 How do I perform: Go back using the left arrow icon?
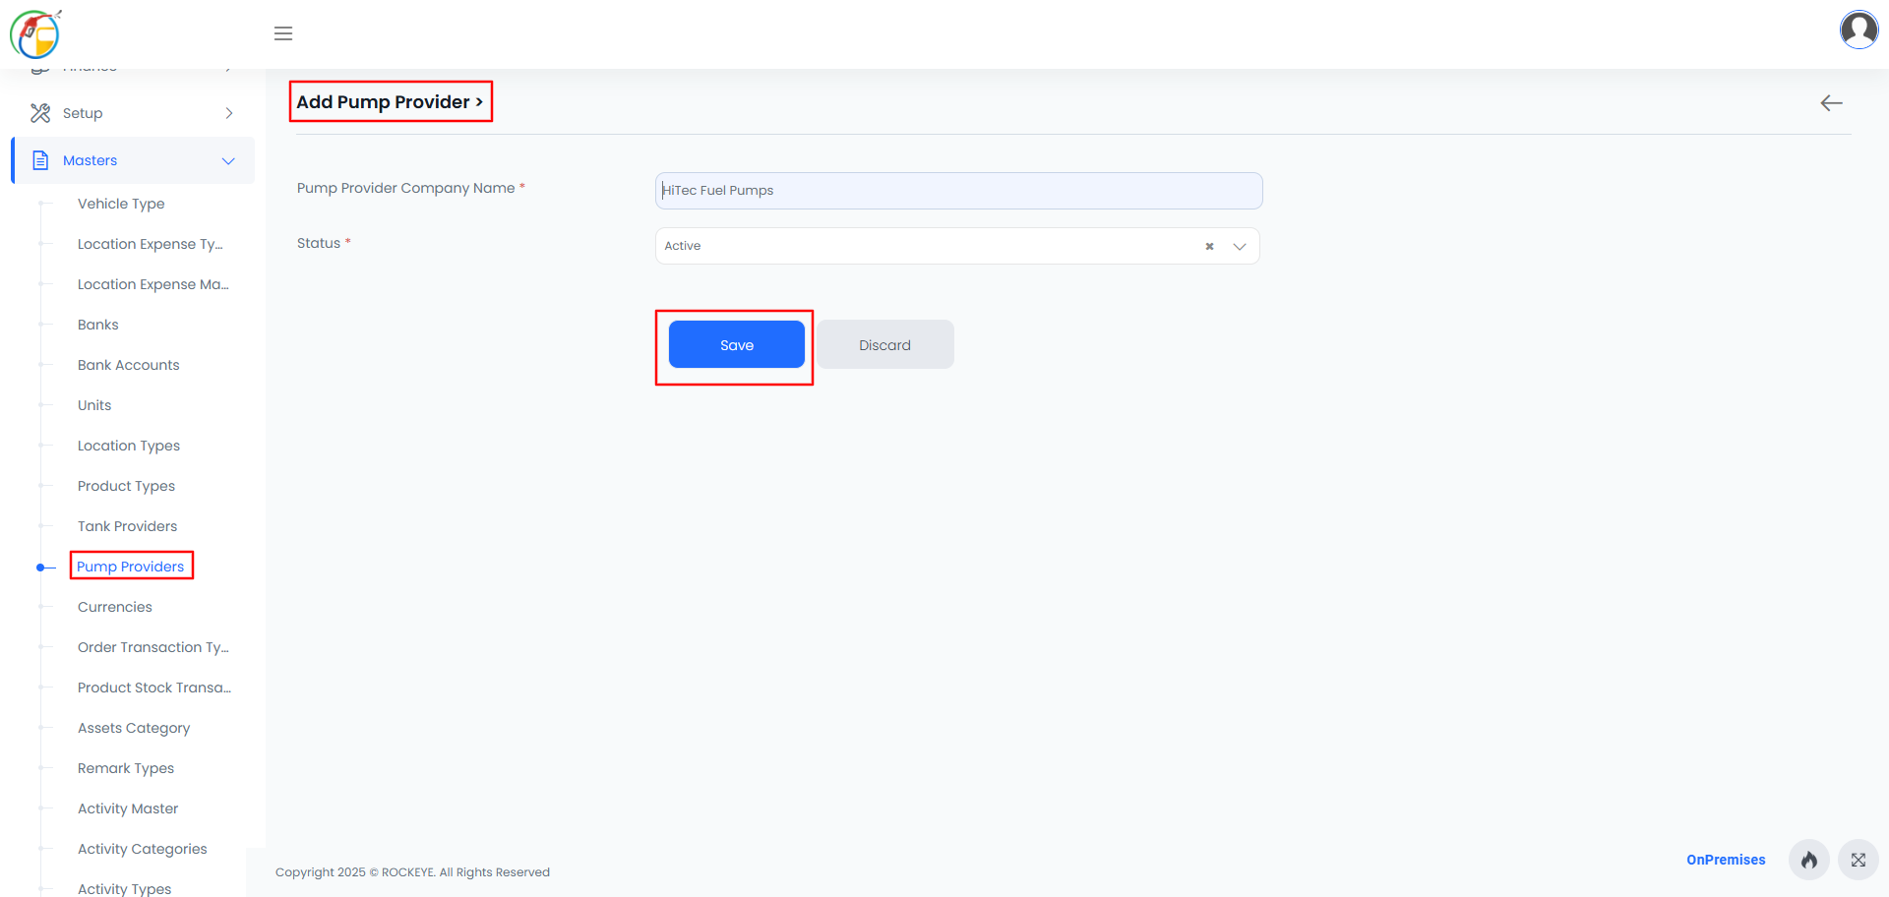(1831, 103)
